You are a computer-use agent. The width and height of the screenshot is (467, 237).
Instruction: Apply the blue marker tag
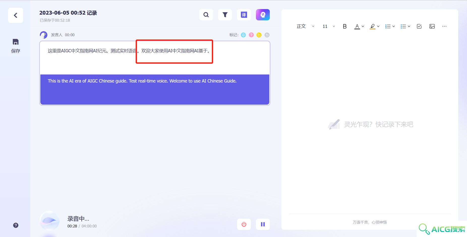point(243,35)
